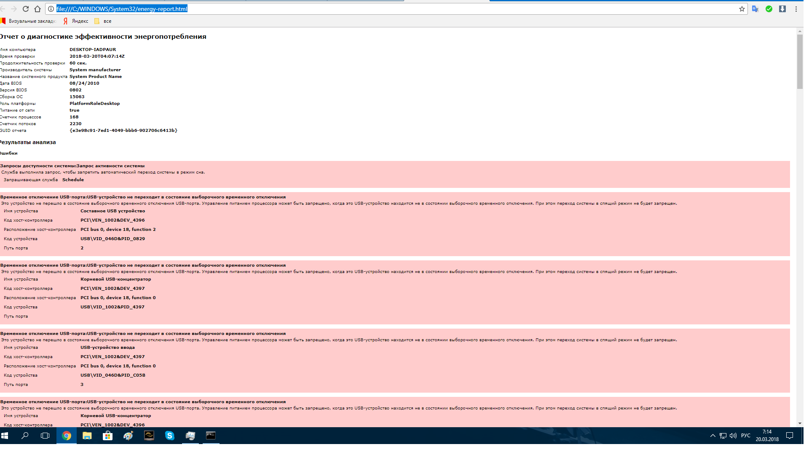Viewport: 809px width, 455px height.
Task: Open the все bookmarks folder
Action: tap(103, 21)
